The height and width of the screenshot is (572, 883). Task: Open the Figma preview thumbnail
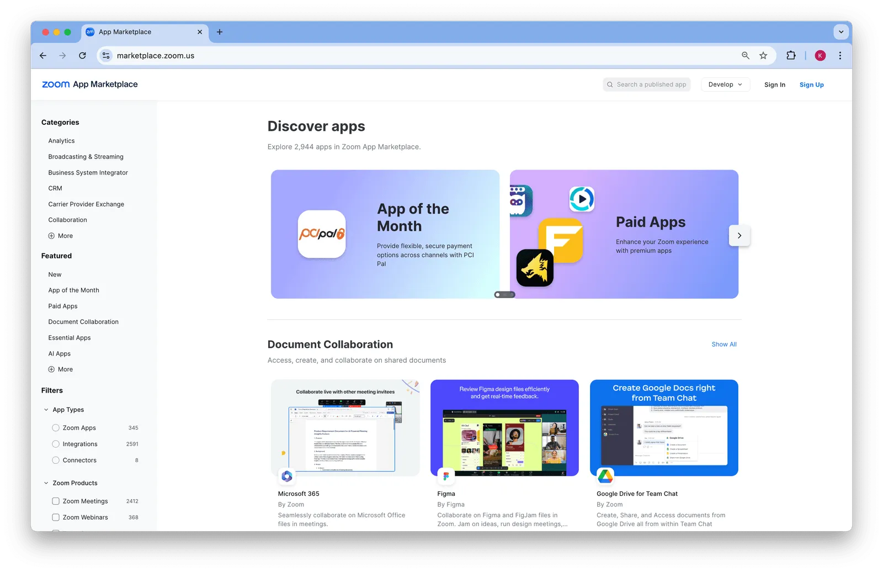(x=504, y=428)
